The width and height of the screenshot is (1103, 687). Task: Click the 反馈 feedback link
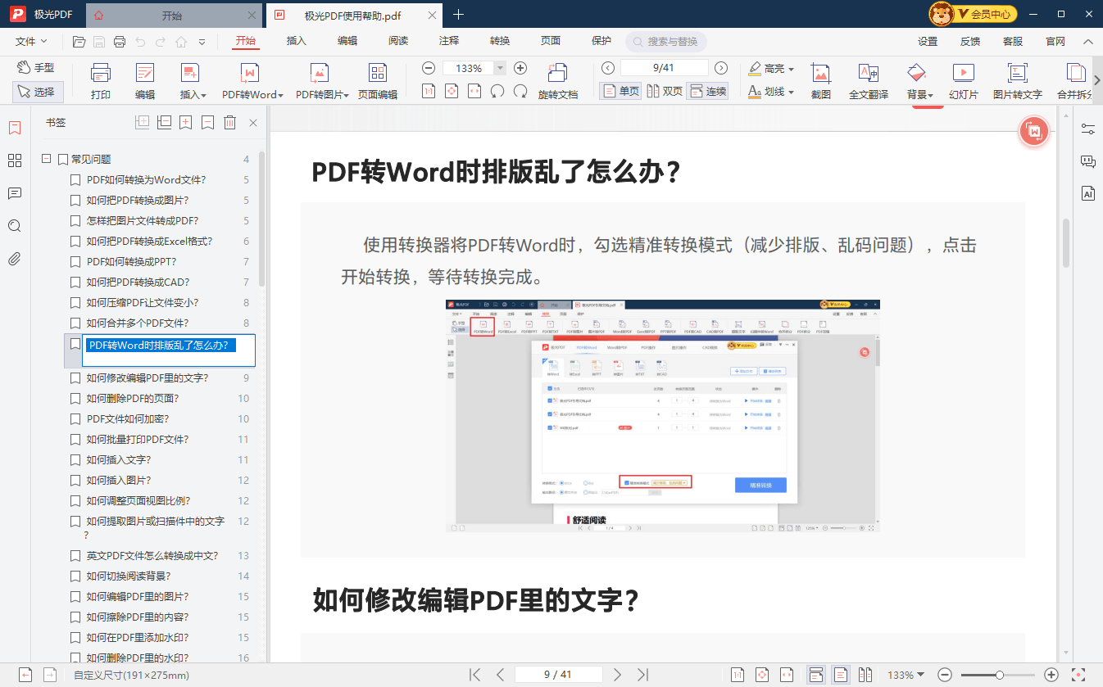click(x=969, y=40)
